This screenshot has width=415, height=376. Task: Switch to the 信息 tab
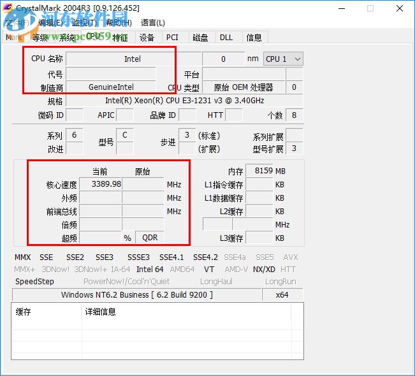point(254,38)
